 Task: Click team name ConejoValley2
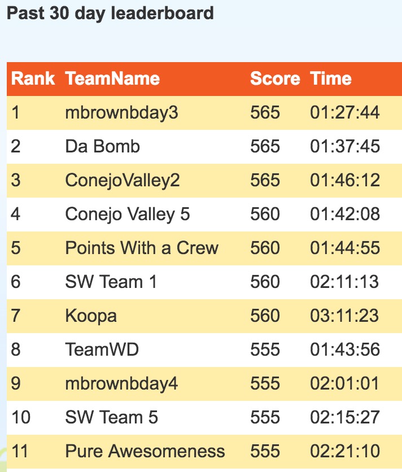pyautogui.click(x=123, y=181)
